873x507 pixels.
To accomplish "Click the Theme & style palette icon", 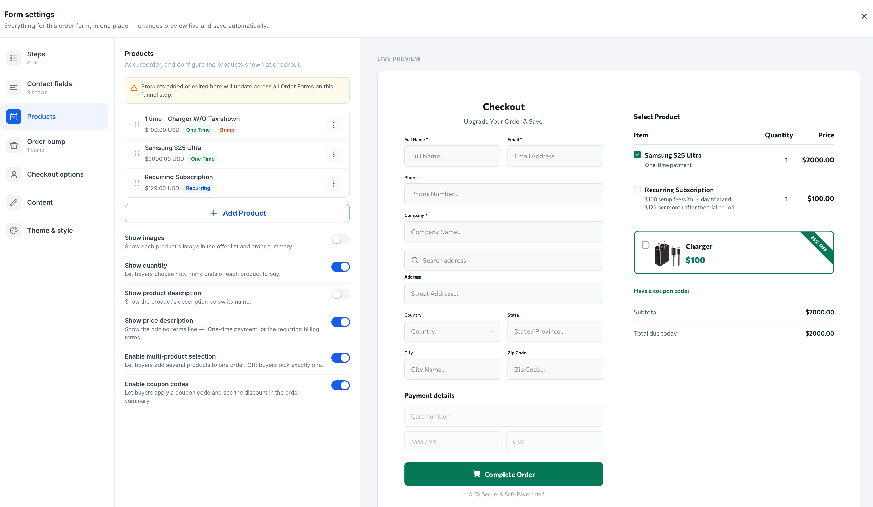I will click(14, 230).
